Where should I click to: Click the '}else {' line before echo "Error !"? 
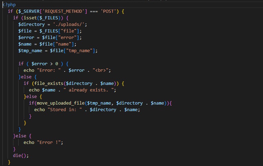pos(22,136)
